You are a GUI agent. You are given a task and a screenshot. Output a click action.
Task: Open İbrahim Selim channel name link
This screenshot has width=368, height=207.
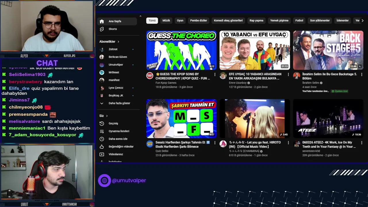[x=310, y=83]
